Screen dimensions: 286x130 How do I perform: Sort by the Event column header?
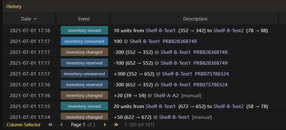[x=84, y=19]
